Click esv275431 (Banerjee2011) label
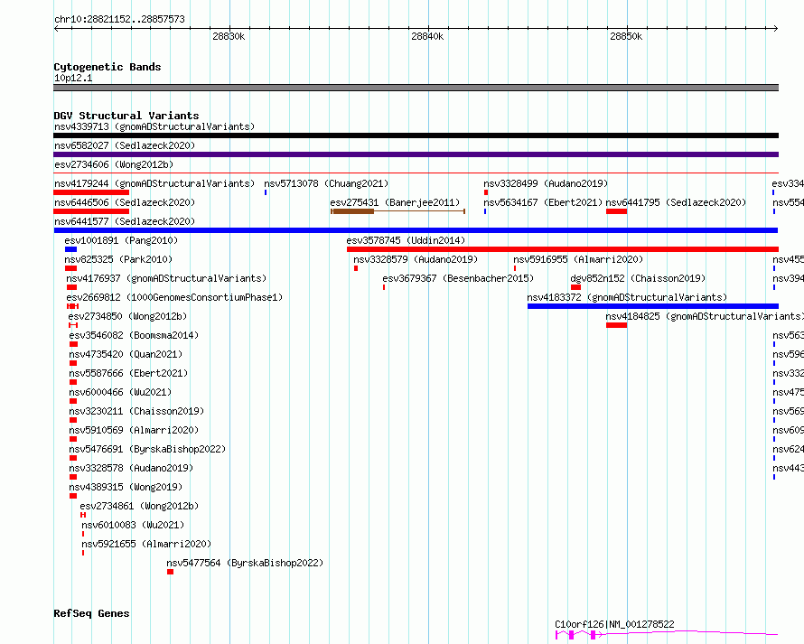The image size is (804, 644). [395, 202]
